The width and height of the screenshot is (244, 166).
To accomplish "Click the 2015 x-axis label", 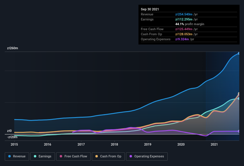I will pyautogui.click(x=14, y=144).
